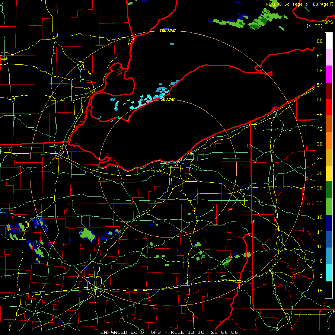
Task: Click the ENHANCED ECHO TOPS KCLE title text
Action: pyautogui.click(x=169, y=332)
